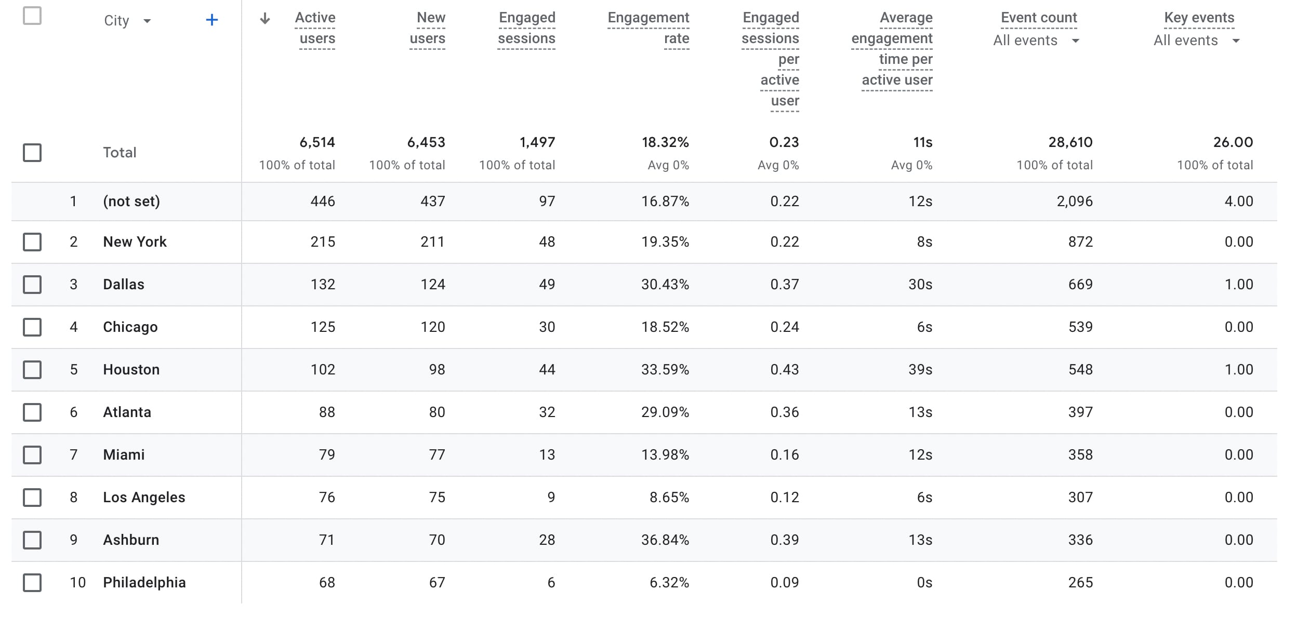Sort by Engaged sessions column header
Image resolution: width=1296 pixels, height=617 pixels.
click(526, 28)
